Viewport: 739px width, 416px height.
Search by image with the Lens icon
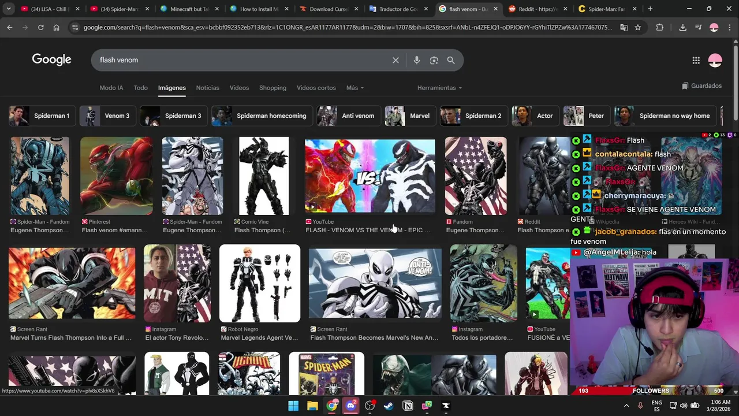[x=434, y=60]
